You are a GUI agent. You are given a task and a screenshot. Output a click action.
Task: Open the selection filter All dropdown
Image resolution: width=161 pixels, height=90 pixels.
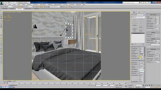click(10, 7)
